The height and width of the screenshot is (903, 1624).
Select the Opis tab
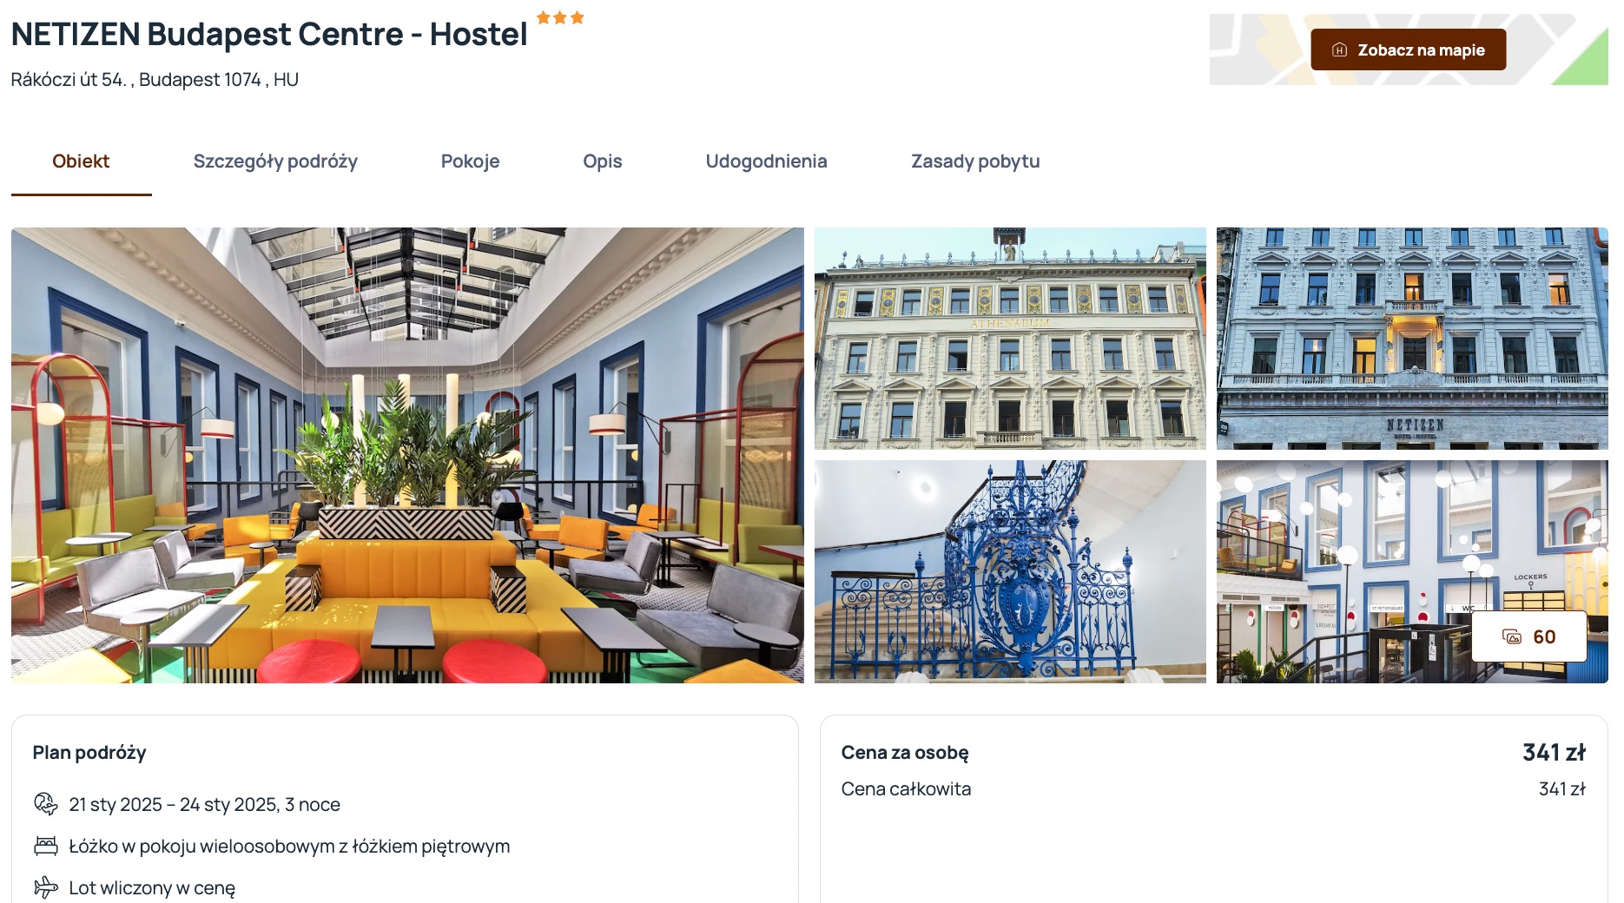coord(603,161)
